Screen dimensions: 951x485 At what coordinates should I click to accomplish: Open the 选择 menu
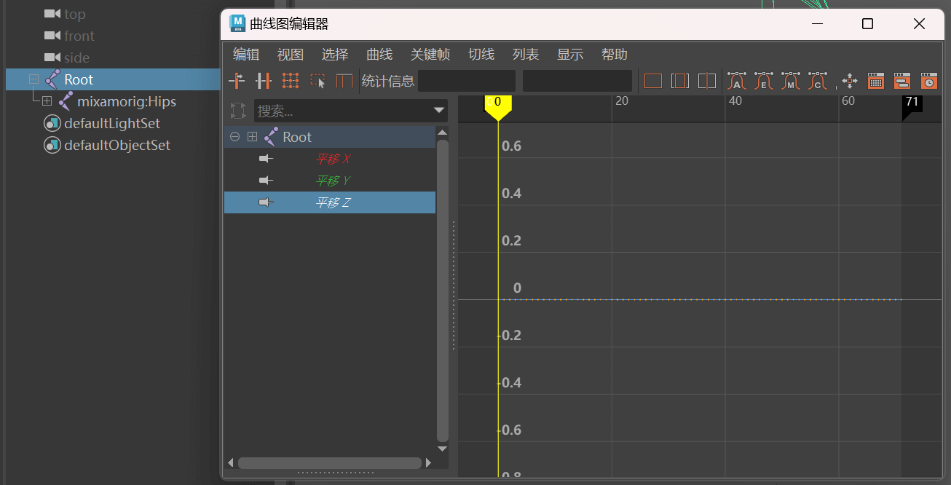[x=335, y=55]
